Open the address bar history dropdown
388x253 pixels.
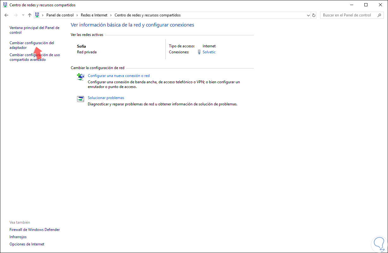308,15
